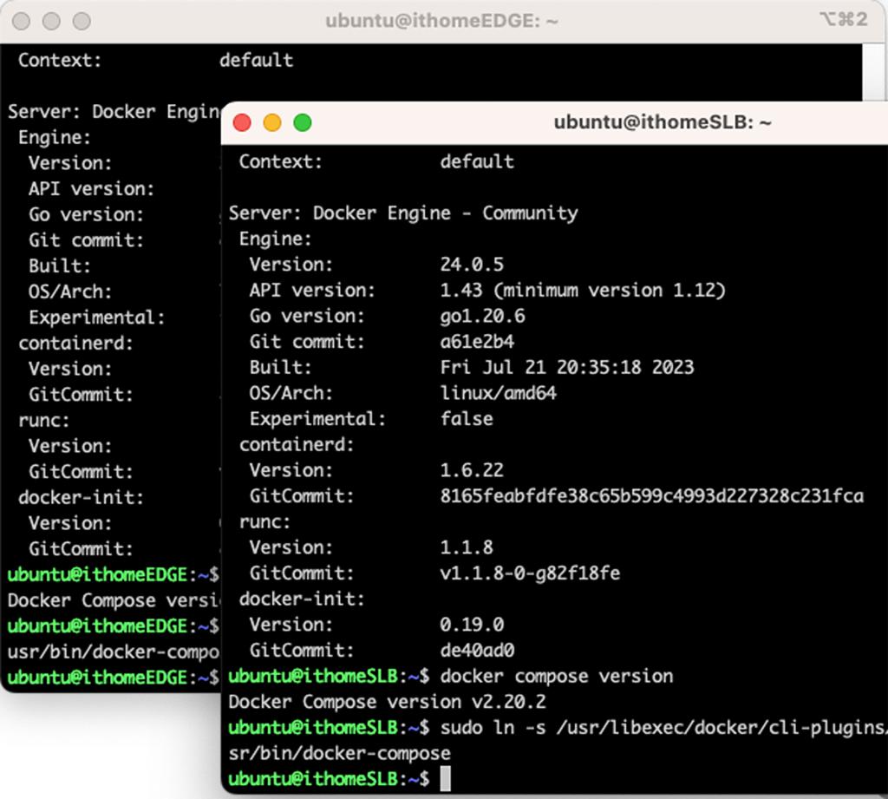Screen dimensions: 888x799
Task: Click 'containerd:' heading in ithomeSLB
Action: tap(297, 444)
